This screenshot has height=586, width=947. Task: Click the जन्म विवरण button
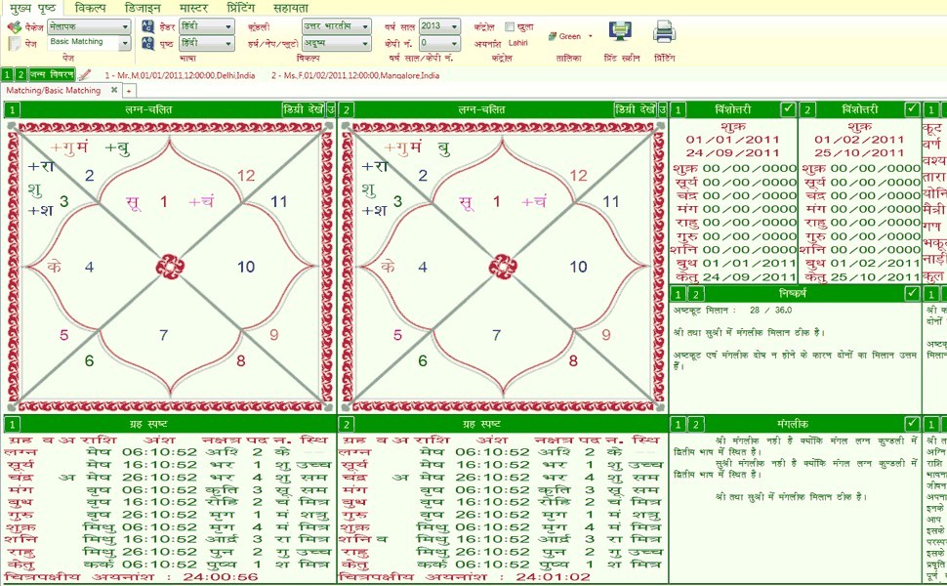pyautogui.click(x=51, y=74)
